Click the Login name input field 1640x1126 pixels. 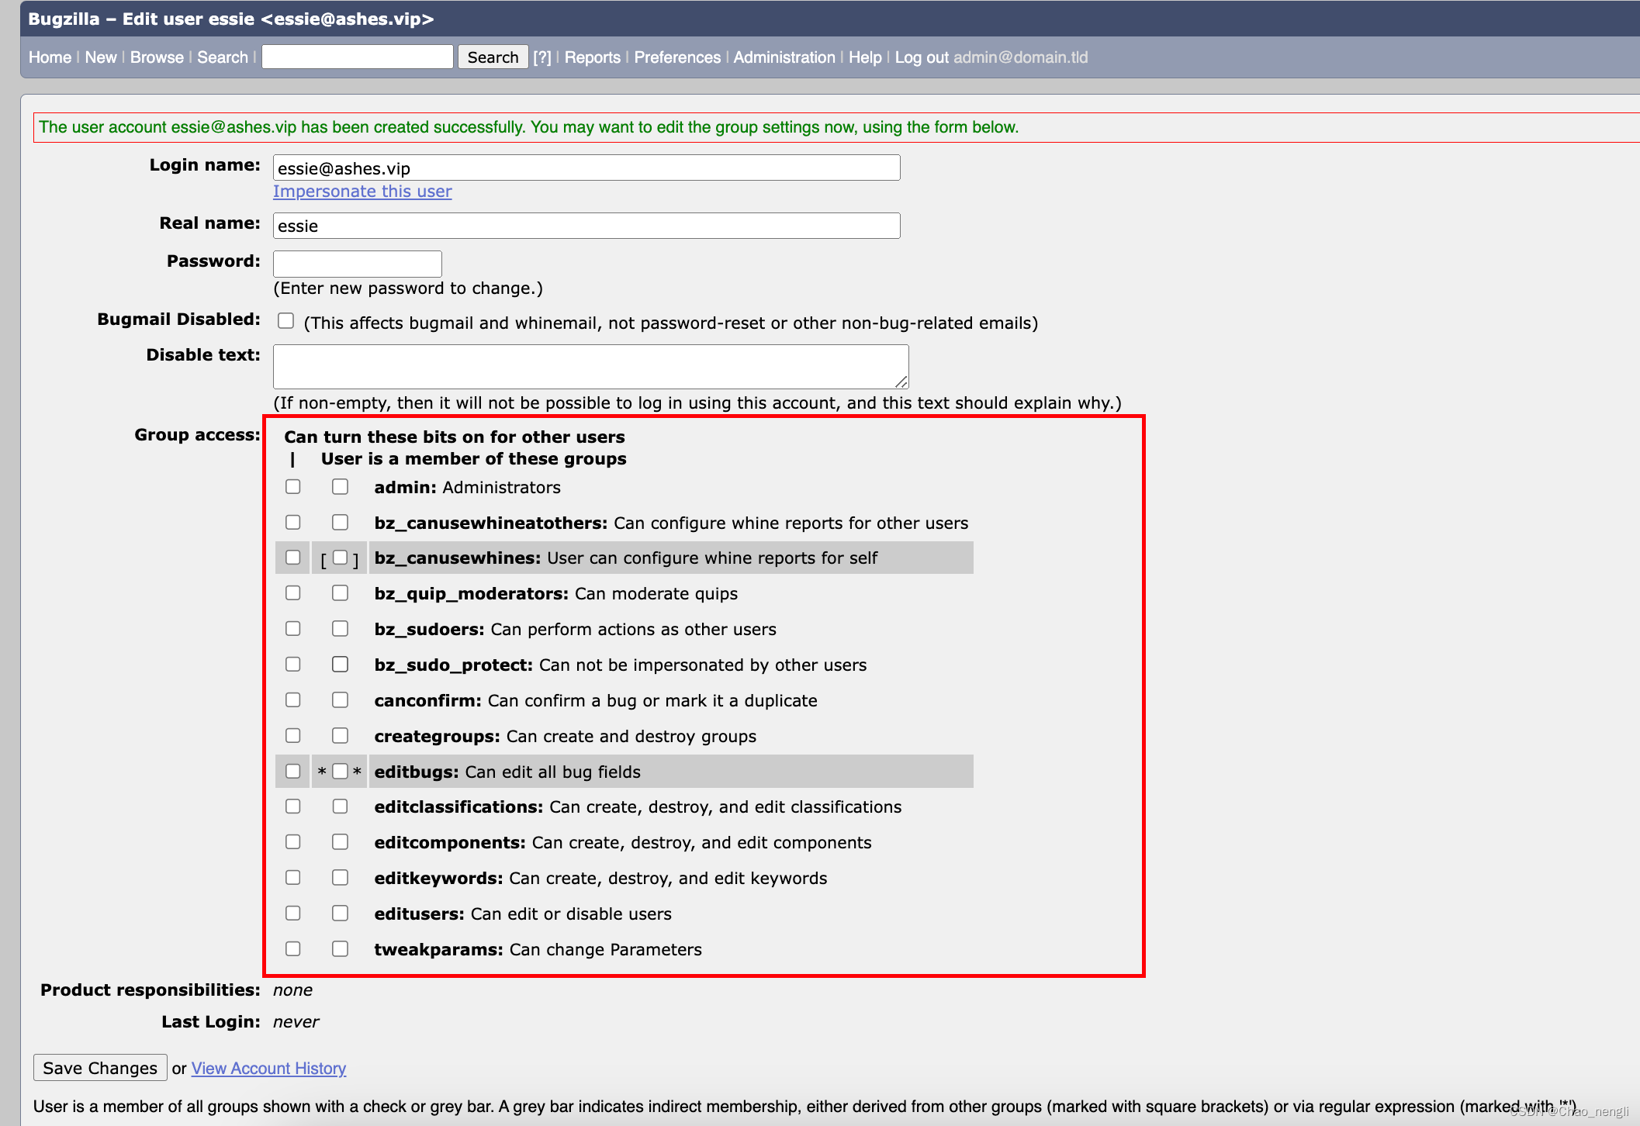586,168
